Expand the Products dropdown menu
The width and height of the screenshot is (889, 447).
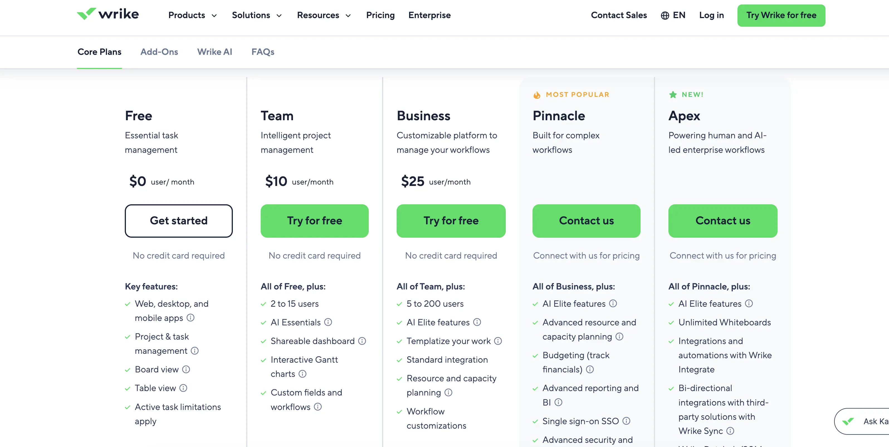point(192,15)
